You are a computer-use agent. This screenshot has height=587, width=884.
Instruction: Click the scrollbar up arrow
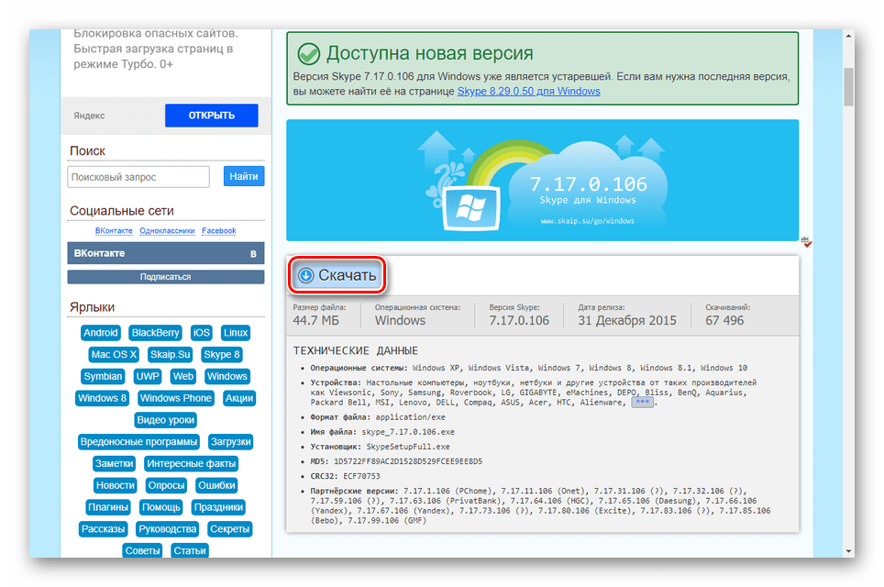[848, 36]
